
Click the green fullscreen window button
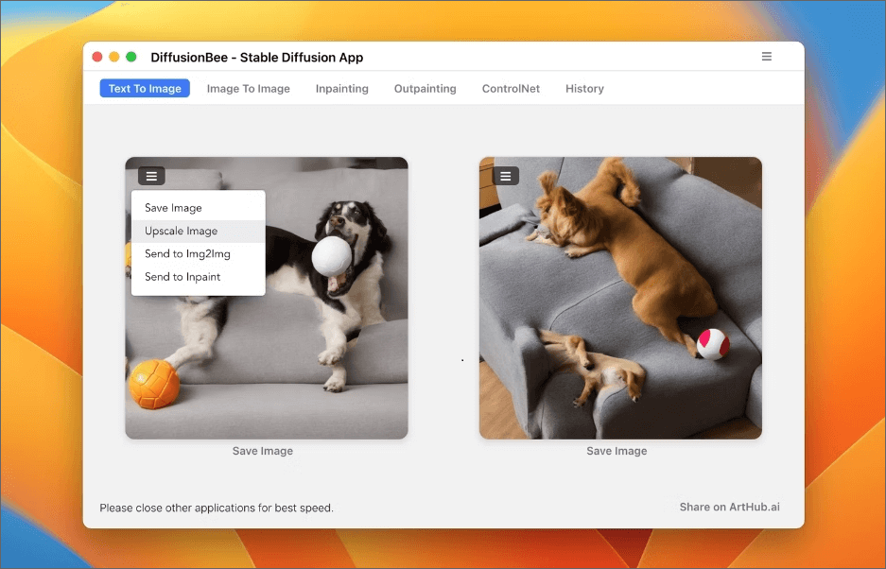click(131, 57)
